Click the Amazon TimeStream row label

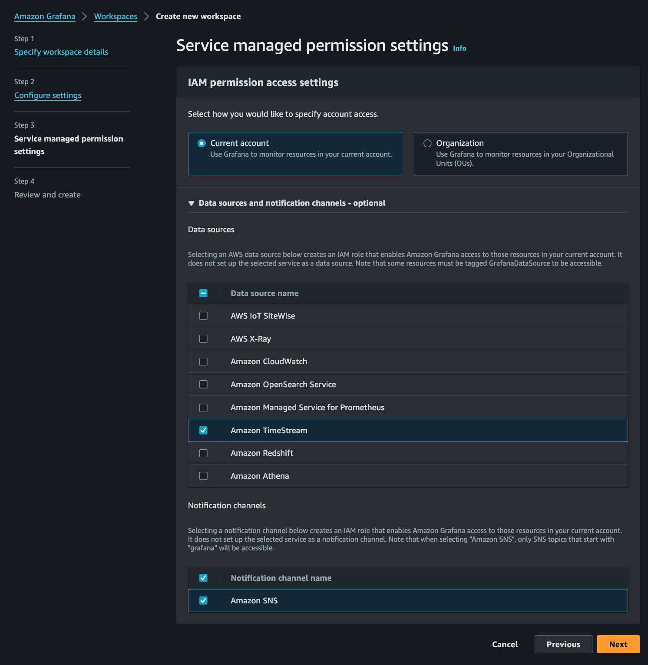tap(269, 431)
